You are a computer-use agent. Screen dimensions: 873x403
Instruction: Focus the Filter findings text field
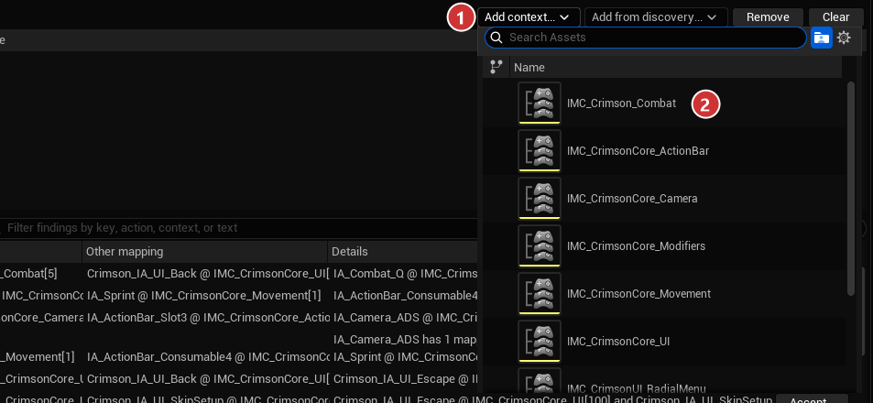(238, 228)
